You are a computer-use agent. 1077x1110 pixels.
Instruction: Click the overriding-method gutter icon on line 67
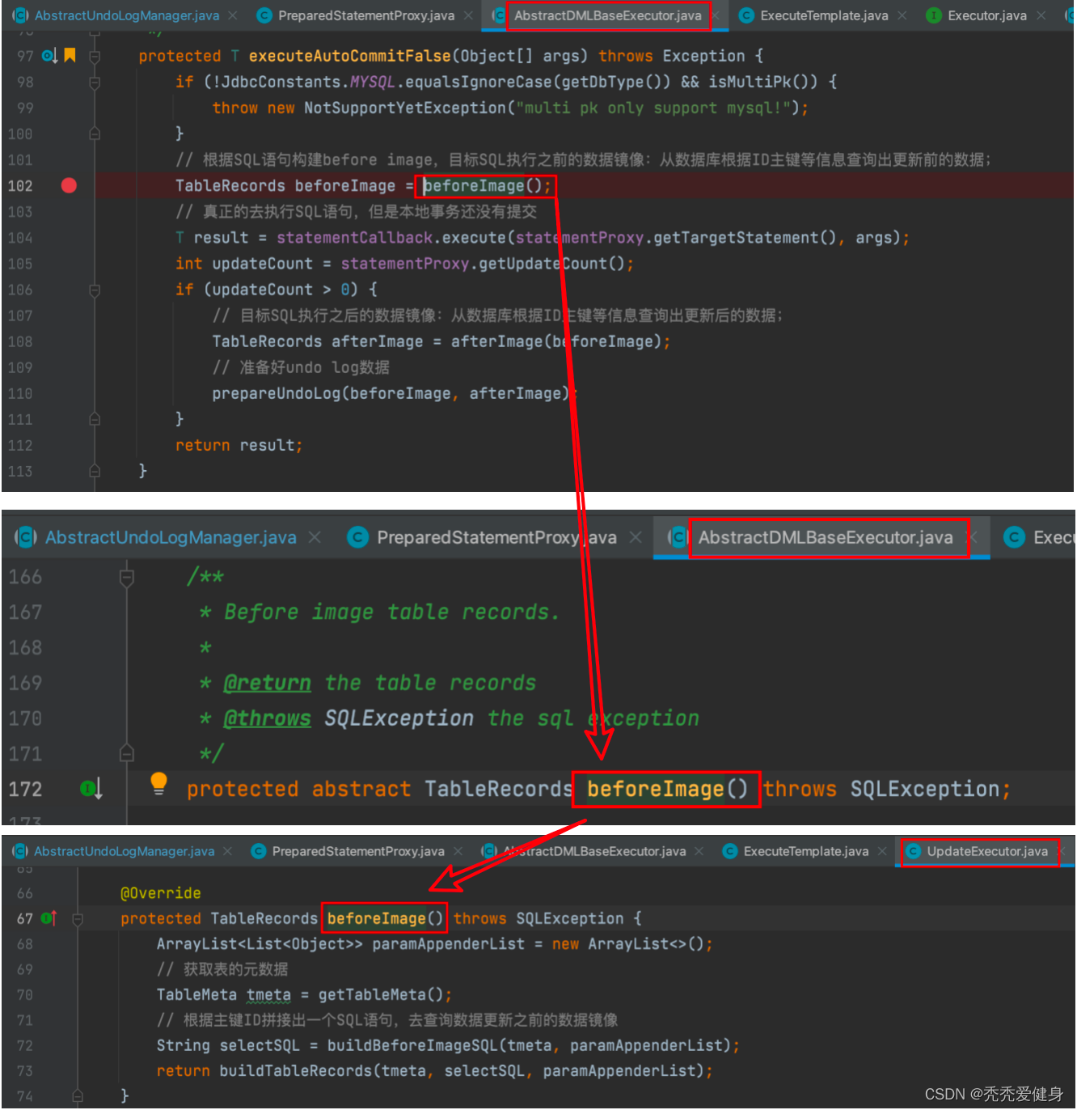[49, 918]
